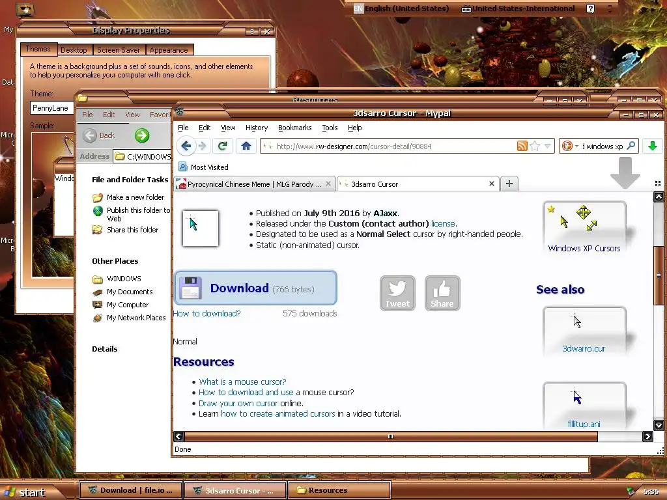This screenshot has height=500, width=667.
Task: Click the search box containing windows xp
Action: click(603, 146)
